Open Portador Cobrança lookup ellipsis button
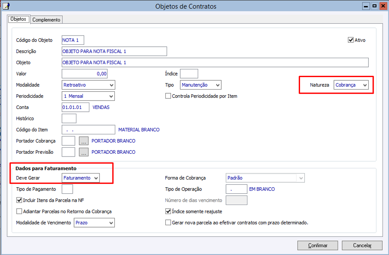The height and width of the screenshot is (255, 389). click(x=84, y=141)
